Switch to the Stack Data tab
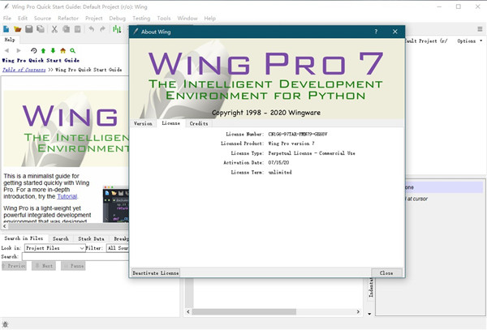487x330 pixels. tap(91, 238)
